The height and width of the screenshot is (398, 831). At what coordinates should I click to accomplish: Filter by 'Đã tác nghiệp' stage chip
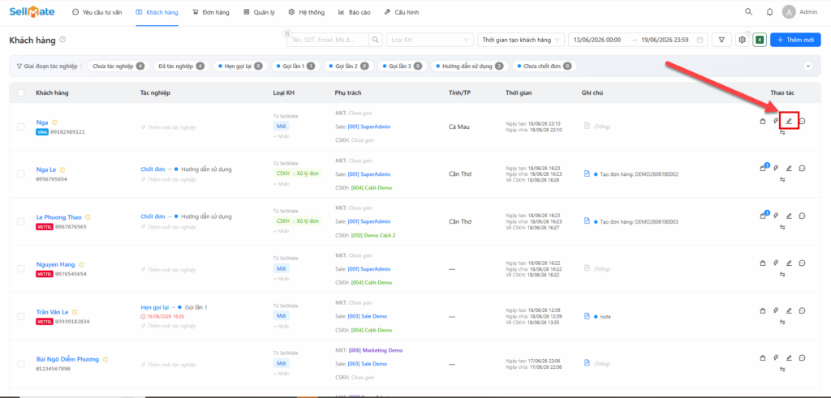181,66
